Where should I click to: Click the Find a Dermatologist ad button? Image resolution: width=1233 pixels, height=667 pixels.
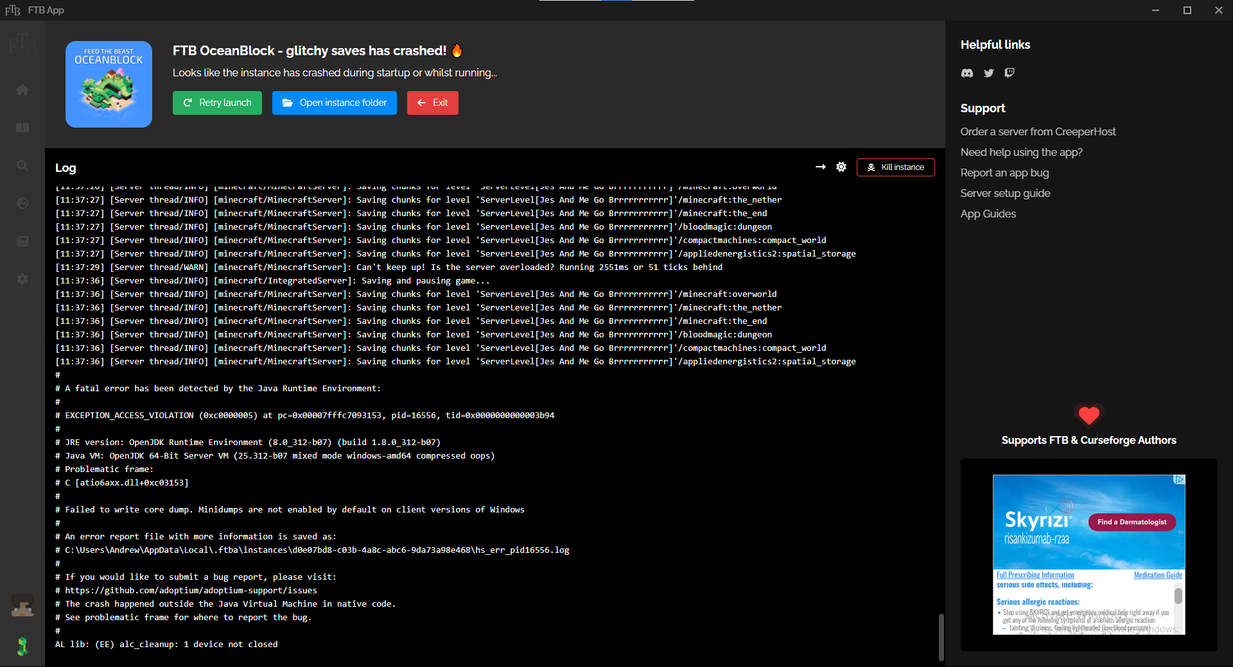[x=1132, y=522]
